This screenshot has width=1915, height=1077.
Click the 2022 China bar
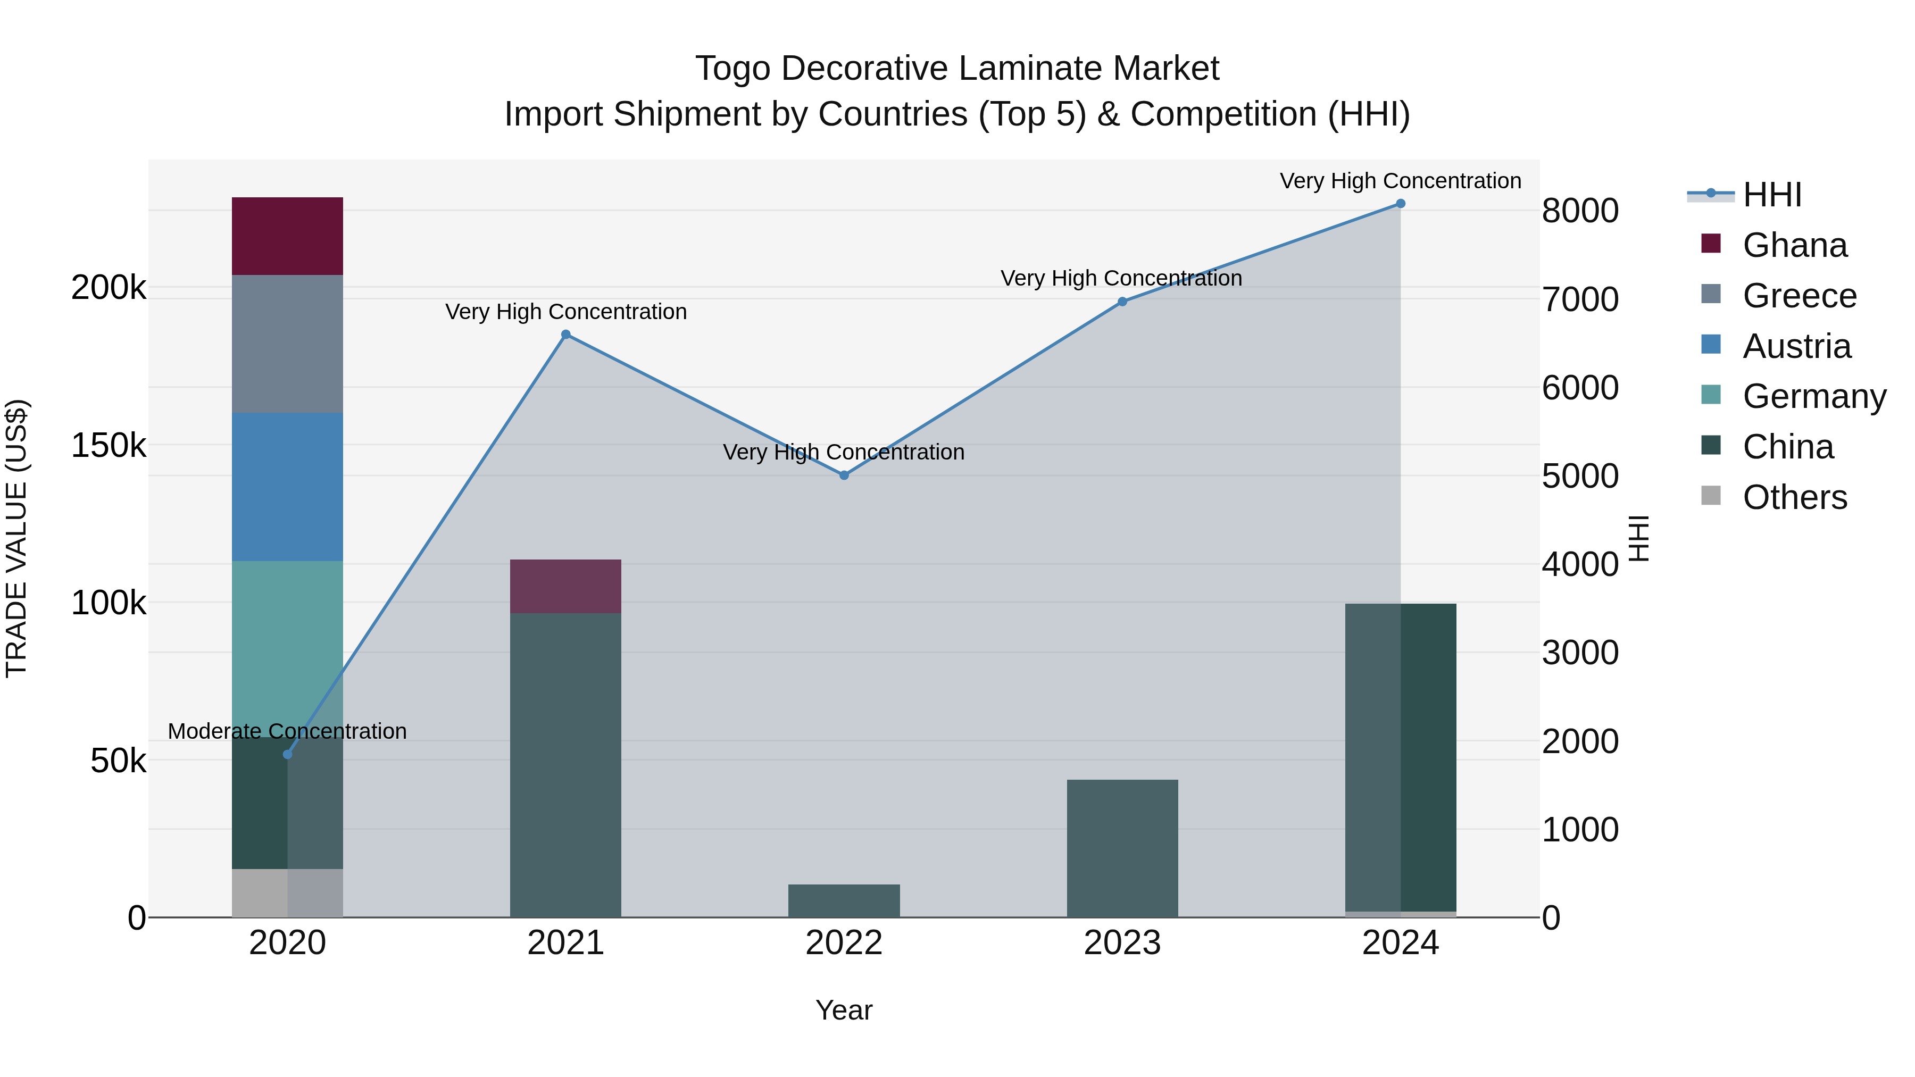click(844, 901)
